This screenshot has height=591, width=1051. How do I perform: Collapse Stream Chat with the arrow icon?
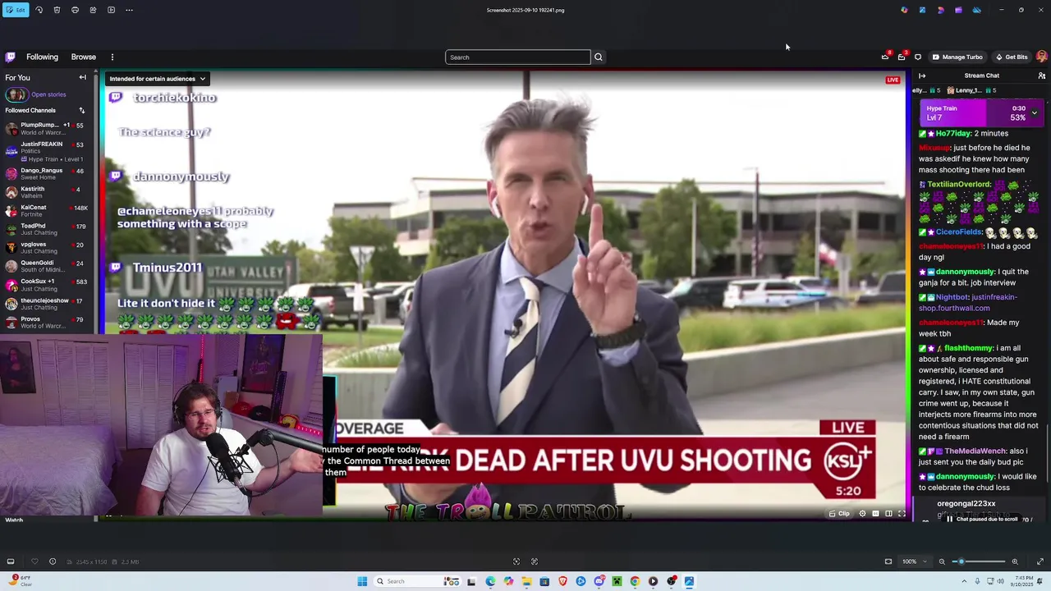(922, 76)
